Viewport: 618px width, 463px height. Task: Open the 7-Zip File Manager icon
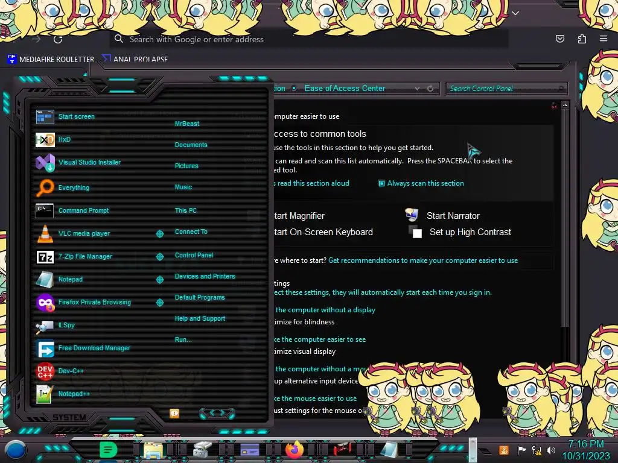pyautogui.click(x=45, y=257)
